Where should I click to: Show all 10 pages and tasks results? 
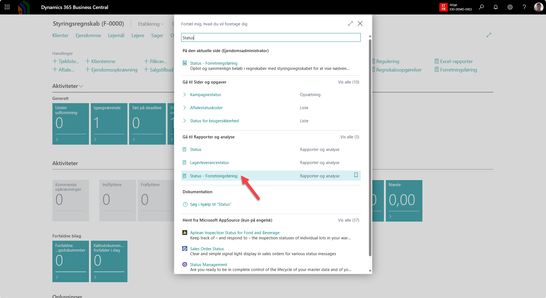click(348, 82)
